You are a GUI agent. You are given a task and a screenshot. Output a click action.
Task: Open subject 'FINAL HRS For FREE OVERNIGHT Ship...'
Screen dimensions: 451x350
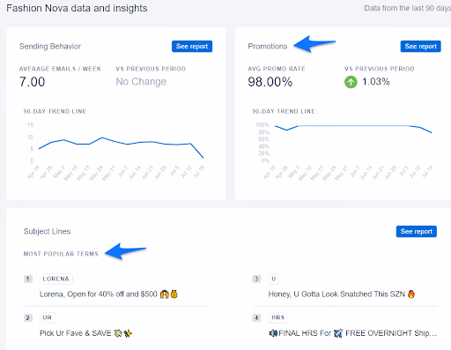[x=352, y=333]
